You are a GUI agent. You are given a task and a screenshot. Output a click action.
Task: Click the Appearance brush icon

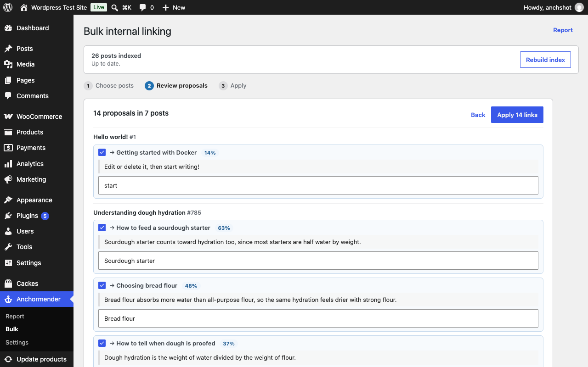pyautogui.click(x=8, y=200)
